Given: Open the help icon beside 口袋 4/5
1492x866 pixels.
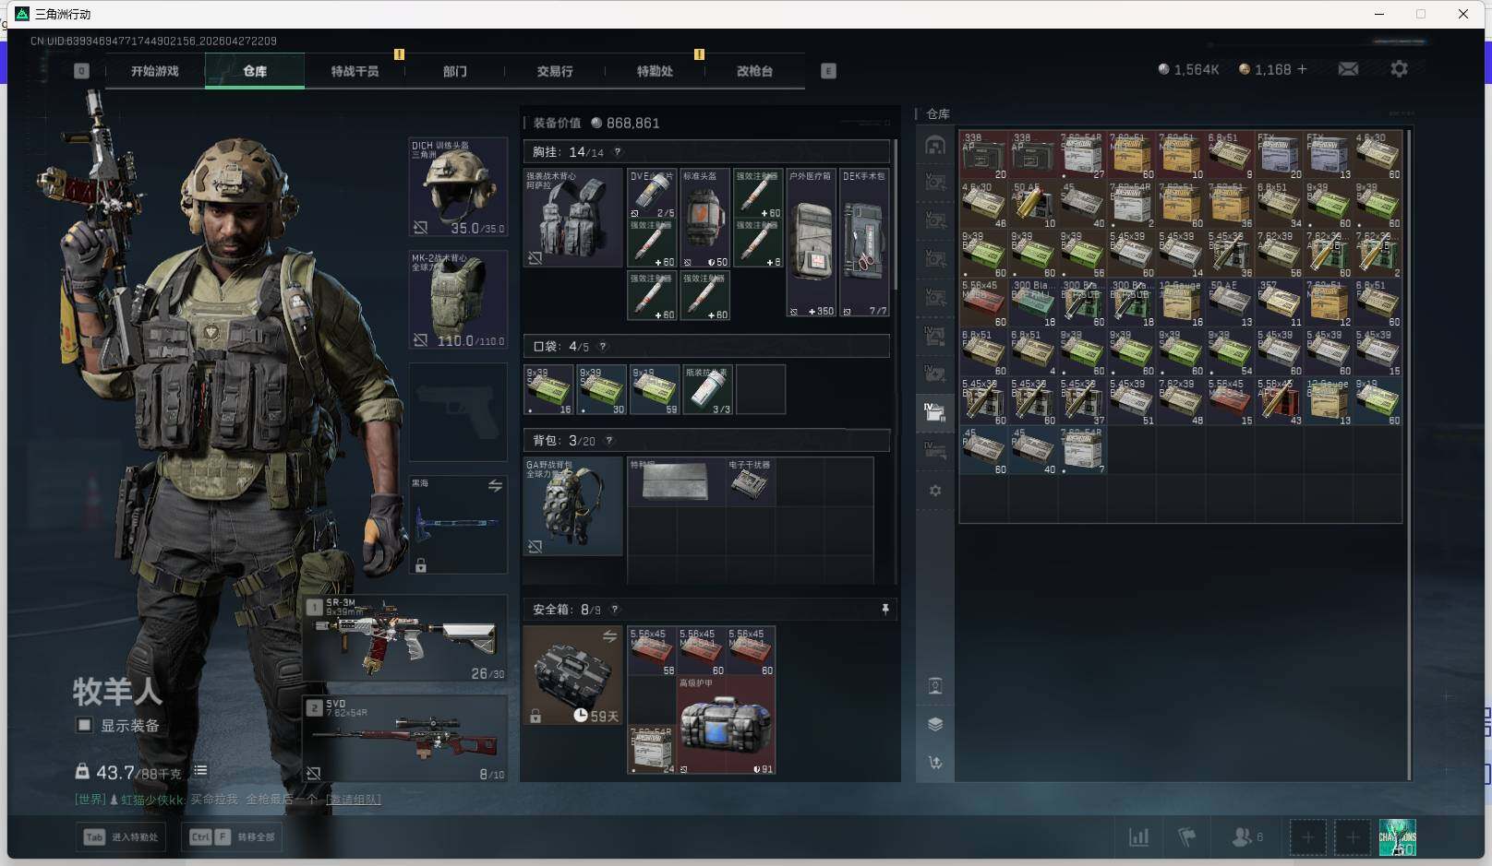Looking at the screenshot, I should [x=603, y=347].
